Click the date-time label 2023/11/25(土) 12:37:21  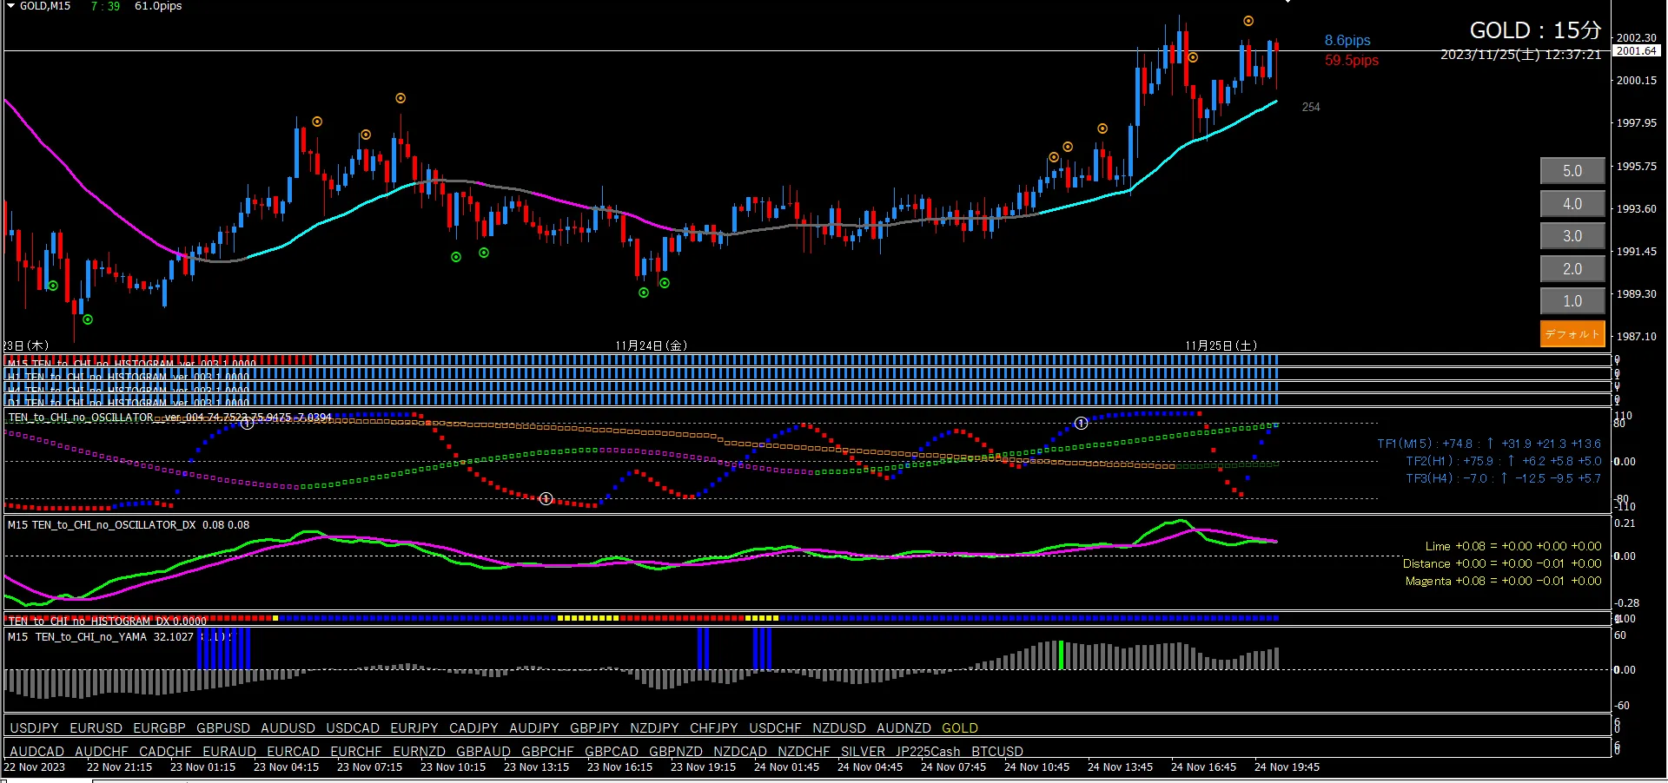tap(1520, 55)
